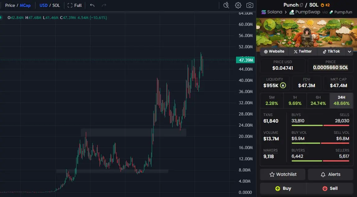357x197 pixels.
Task: Click the redo arrow in the chart toolbar
Action: pos(104,5)
